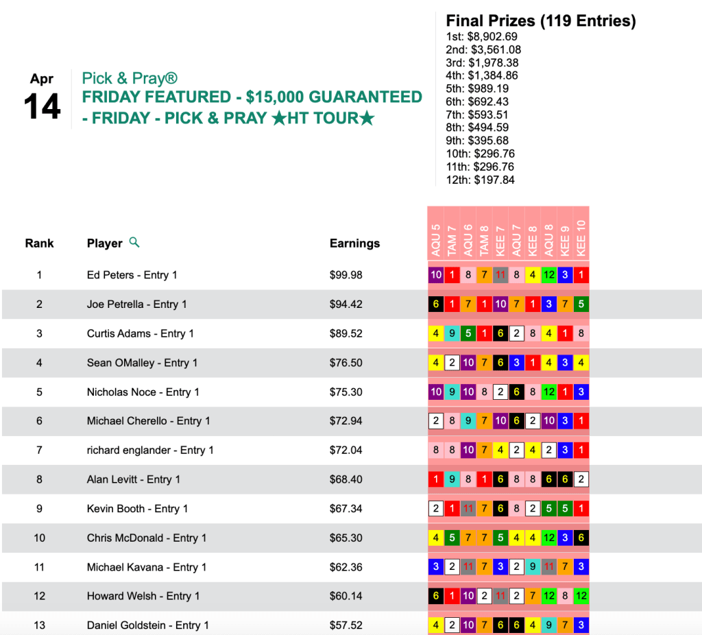Select Nicholas Noce - Entry 1
Image resolution: width=702 pixels, height=635 pixels.
[x=143, y=392]
